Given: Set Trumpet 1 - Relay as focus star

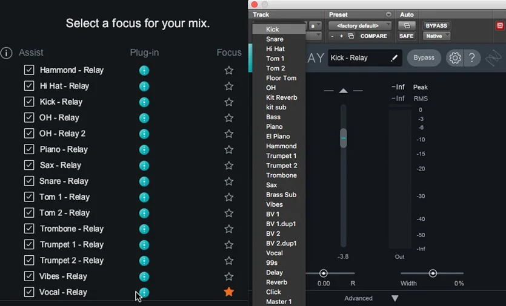Looking at the screenshot, I should [x=229, y=244].
